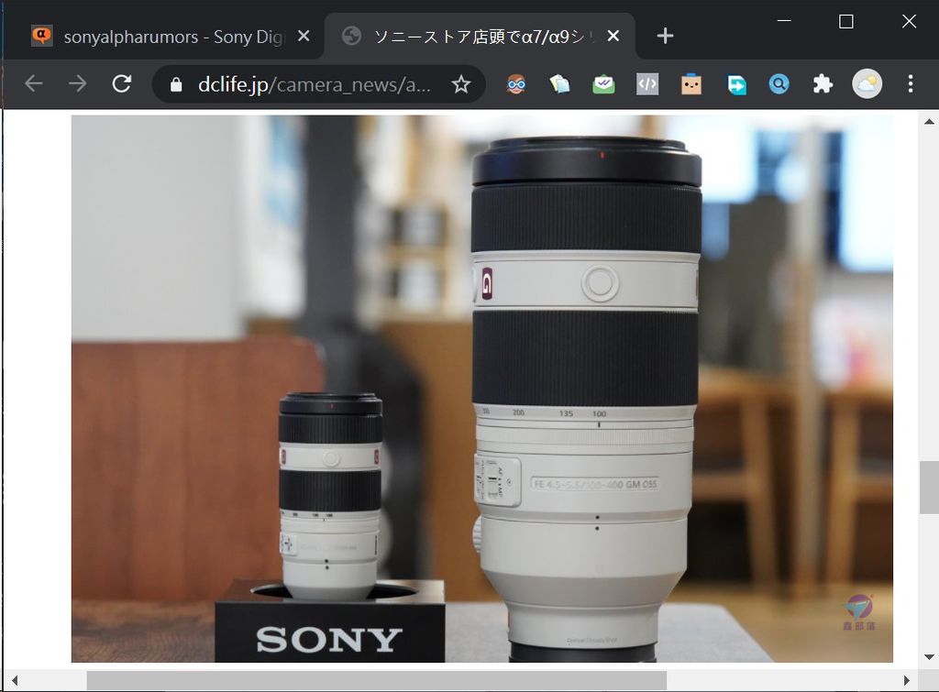This screenshot has height=692, width=939.
Task: Close the sonyalpharumors tab
Action: 304,36
